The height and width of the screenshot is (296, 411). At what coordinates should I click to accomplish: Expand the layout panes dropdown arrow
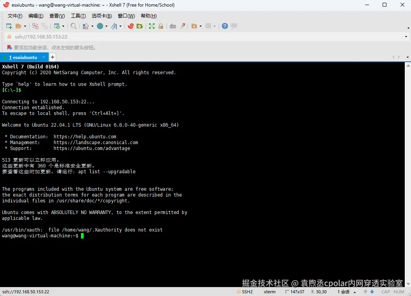point(215,26)
